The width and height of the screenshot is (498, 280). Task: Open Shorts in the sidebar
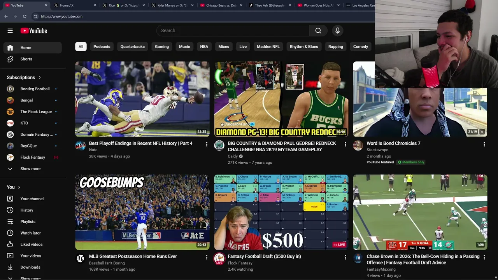[x=33, y=59]
